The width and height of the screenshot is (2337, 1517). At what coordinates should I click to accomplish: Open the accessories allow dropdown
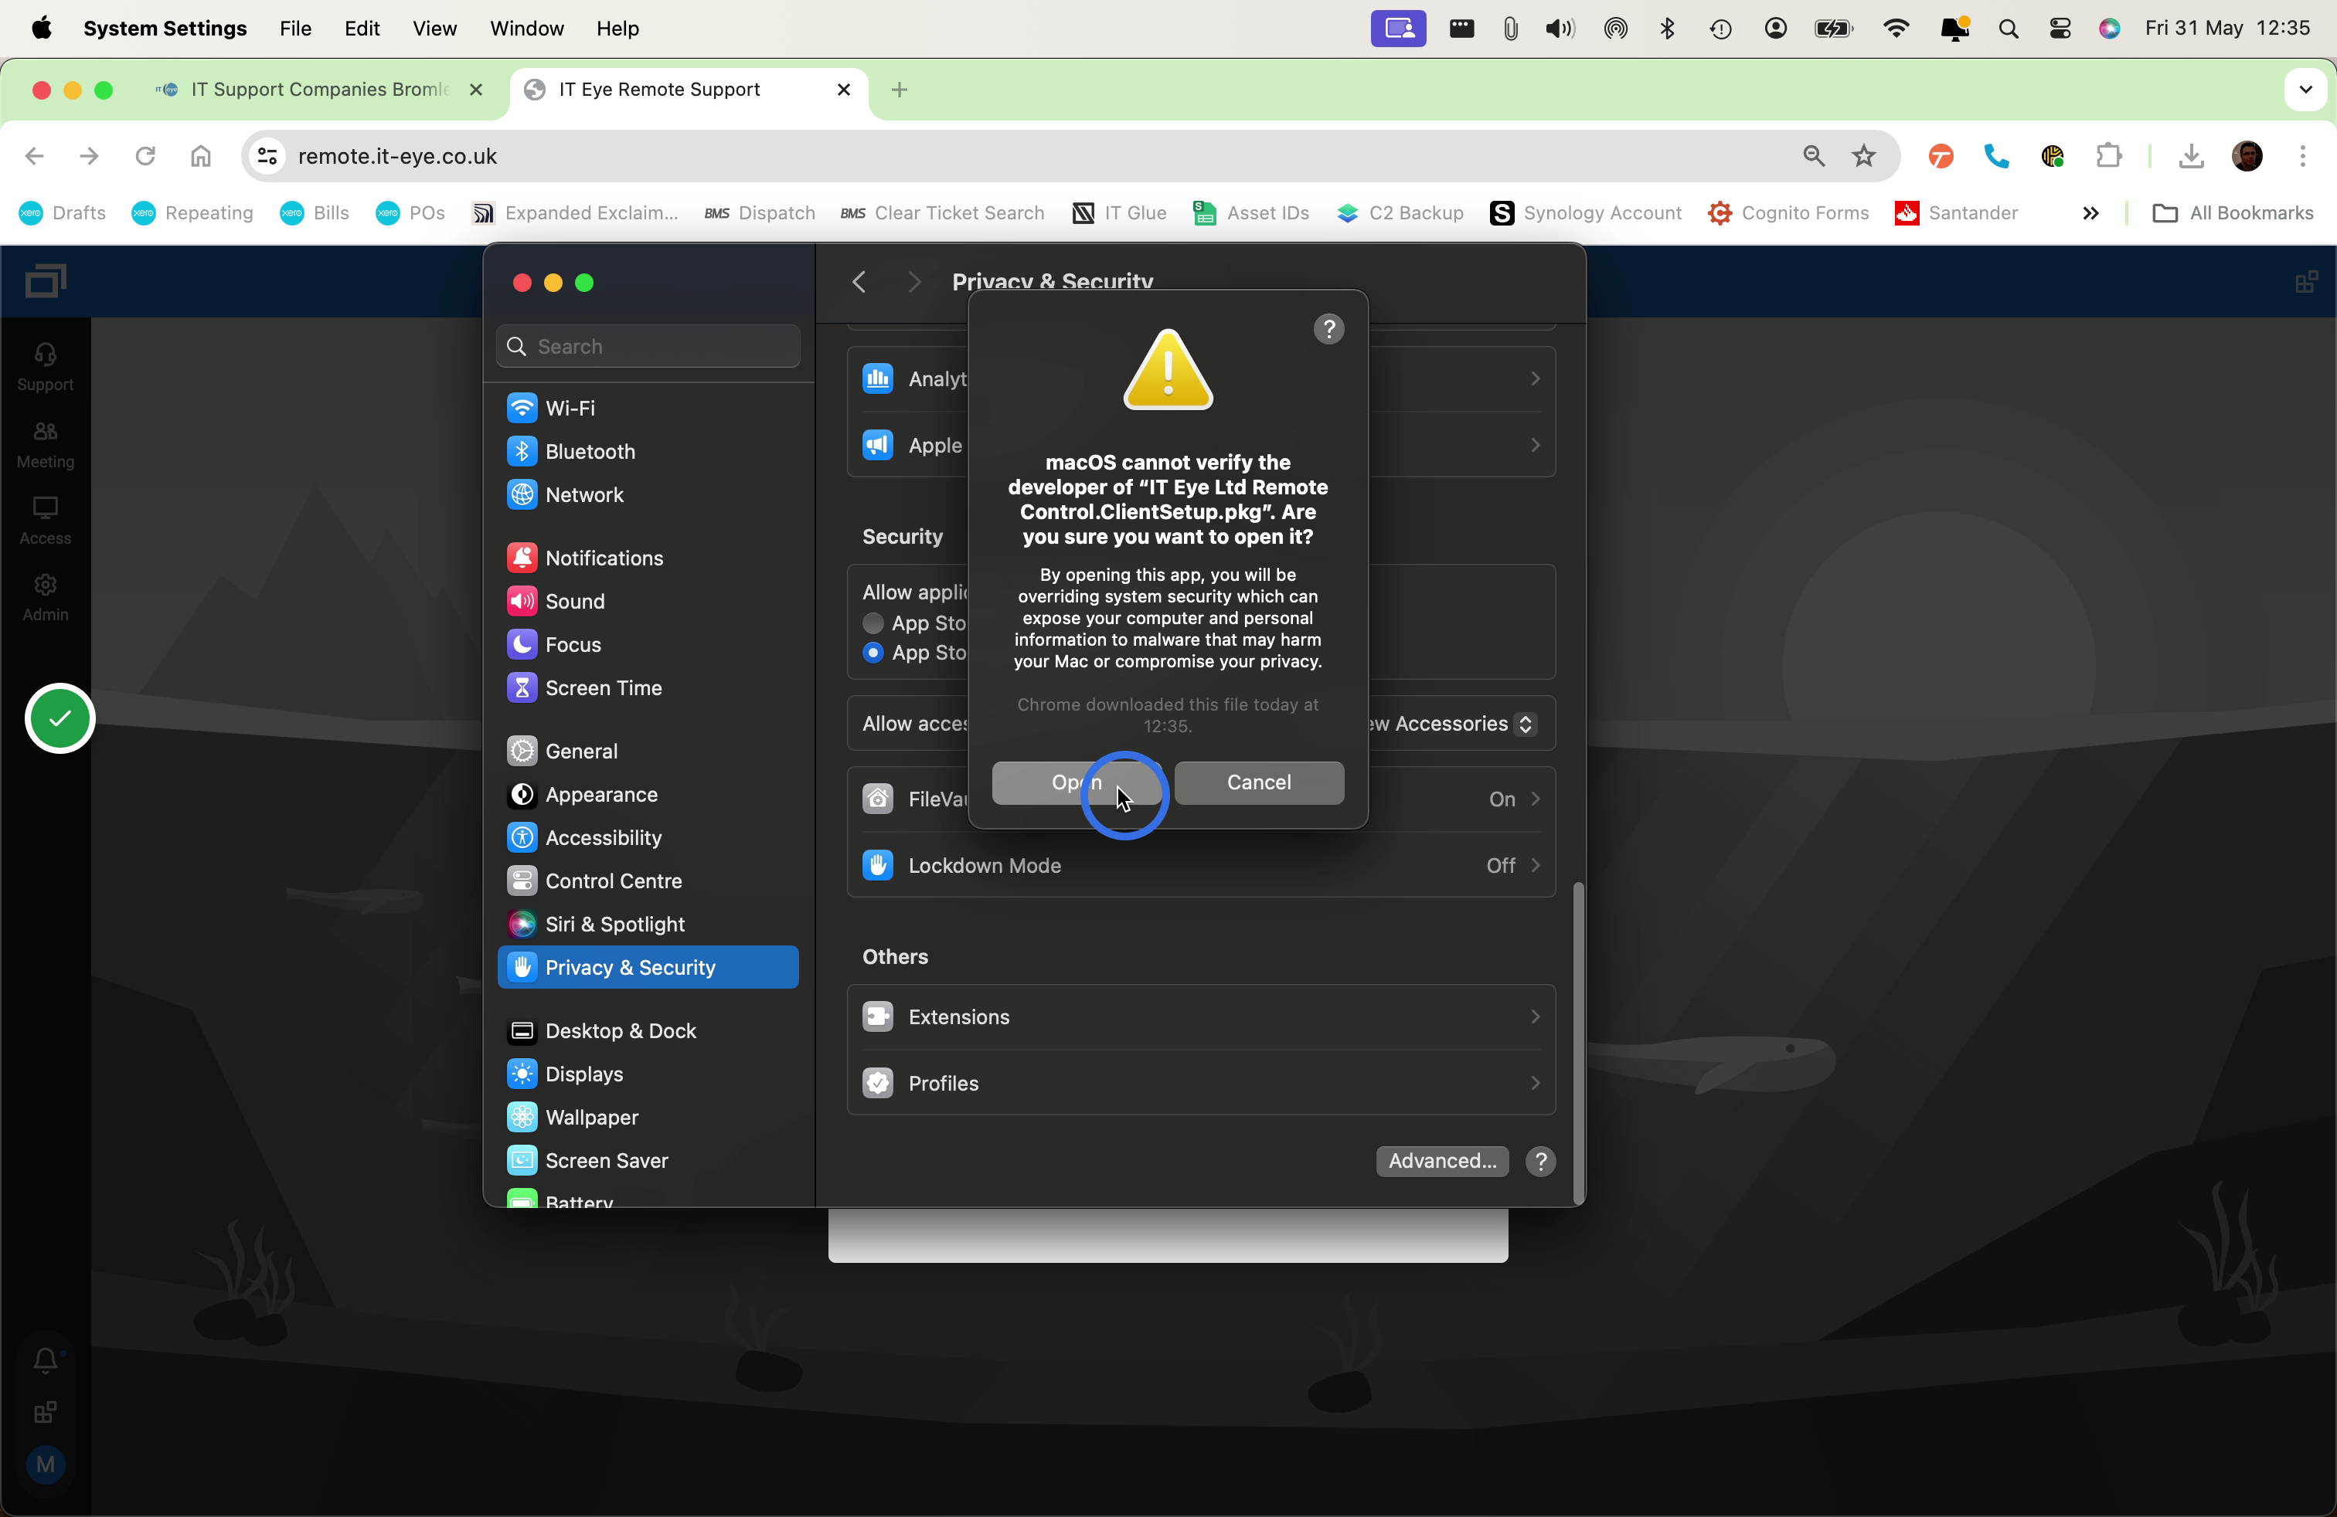point(1525,723)
